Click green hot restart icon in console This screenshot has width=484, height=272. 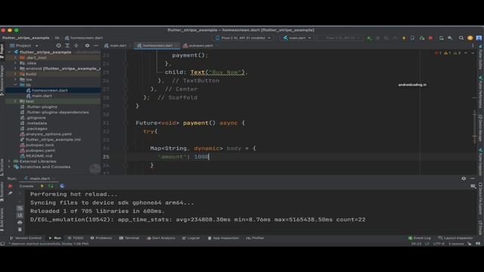[x=51, y=186]
